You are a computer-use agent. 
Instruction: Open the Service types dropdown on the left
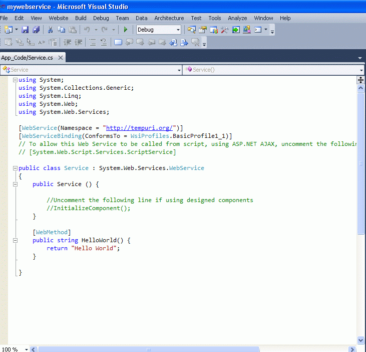tap(179, 70)
